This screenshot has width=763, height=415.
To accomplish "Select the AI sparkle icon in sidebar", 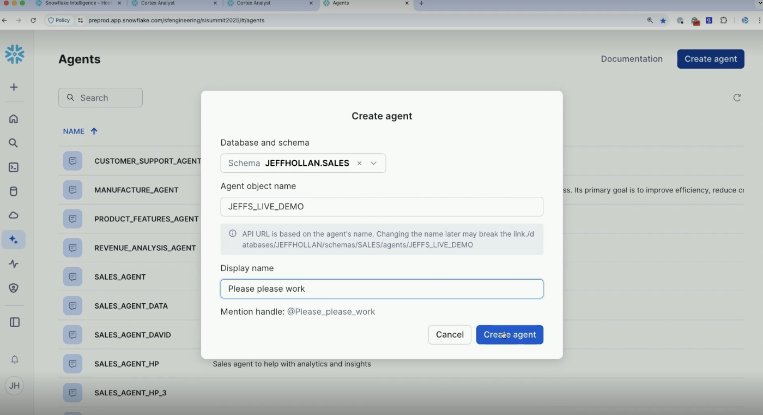I will click(14, 240).
